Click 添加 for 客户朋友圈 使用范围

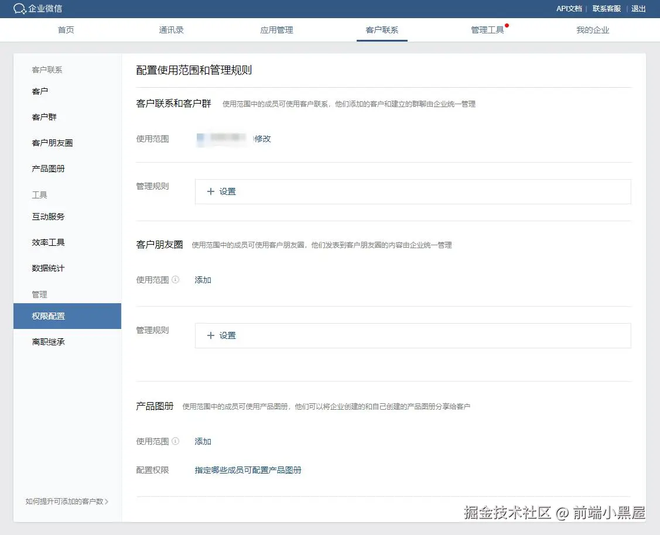point(203,280)
